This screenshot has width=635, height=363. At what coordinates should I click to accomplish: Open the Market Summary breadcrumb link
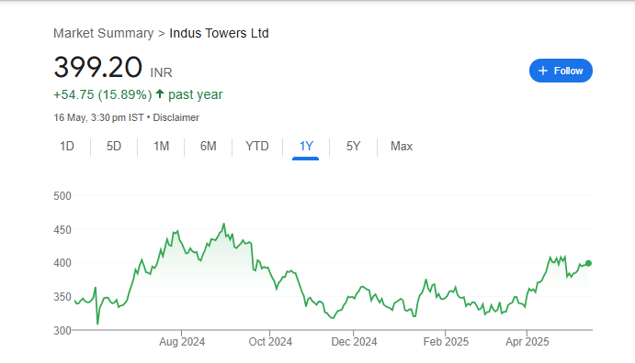pos(103,33)
